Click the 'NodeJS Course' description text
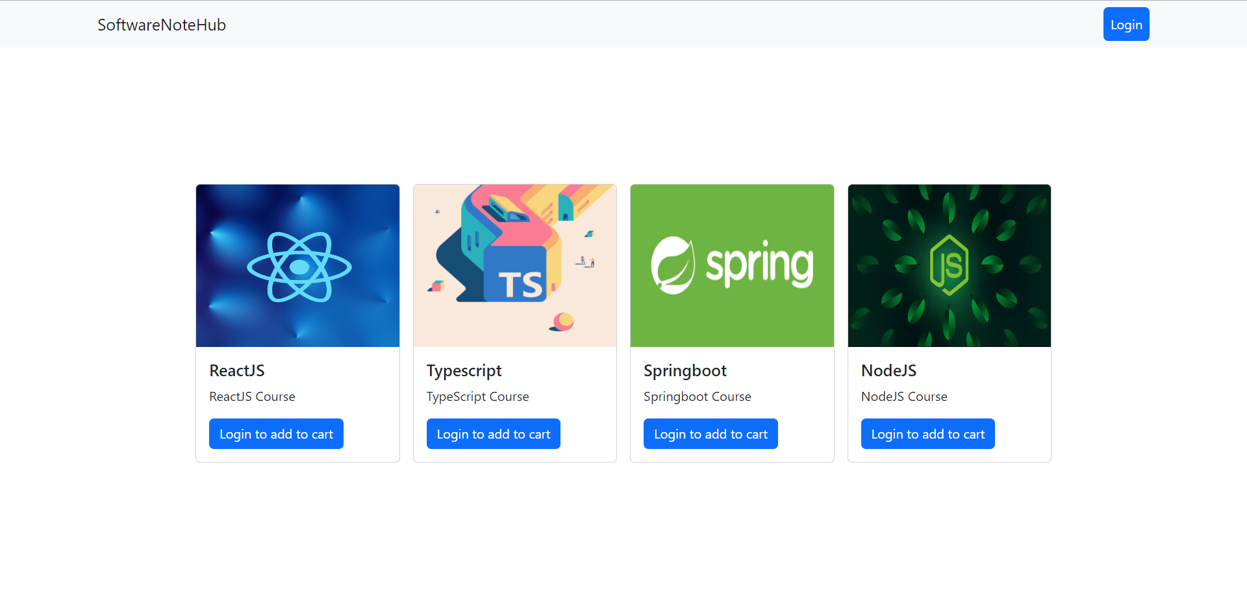Image resolution: width=1247 pixels, height=603 pixels. [904, 396]
